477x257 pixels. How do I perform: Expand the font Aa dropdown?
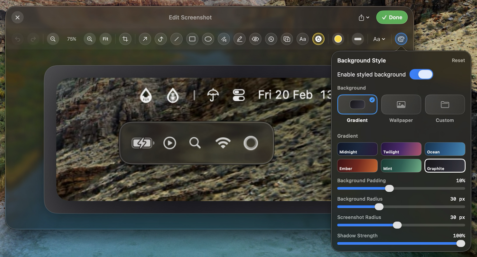point(379,39)
